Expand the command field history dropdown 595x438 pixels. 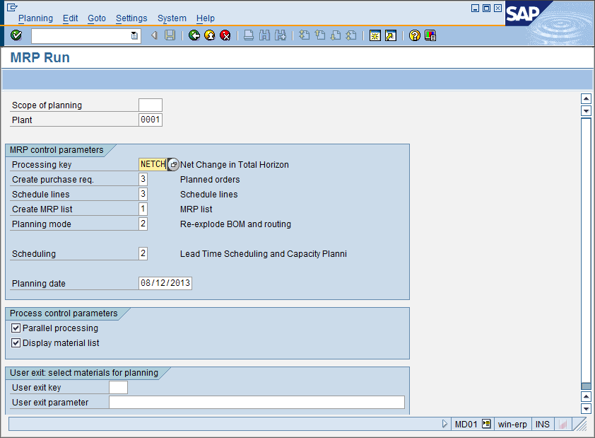pos(134,35)
